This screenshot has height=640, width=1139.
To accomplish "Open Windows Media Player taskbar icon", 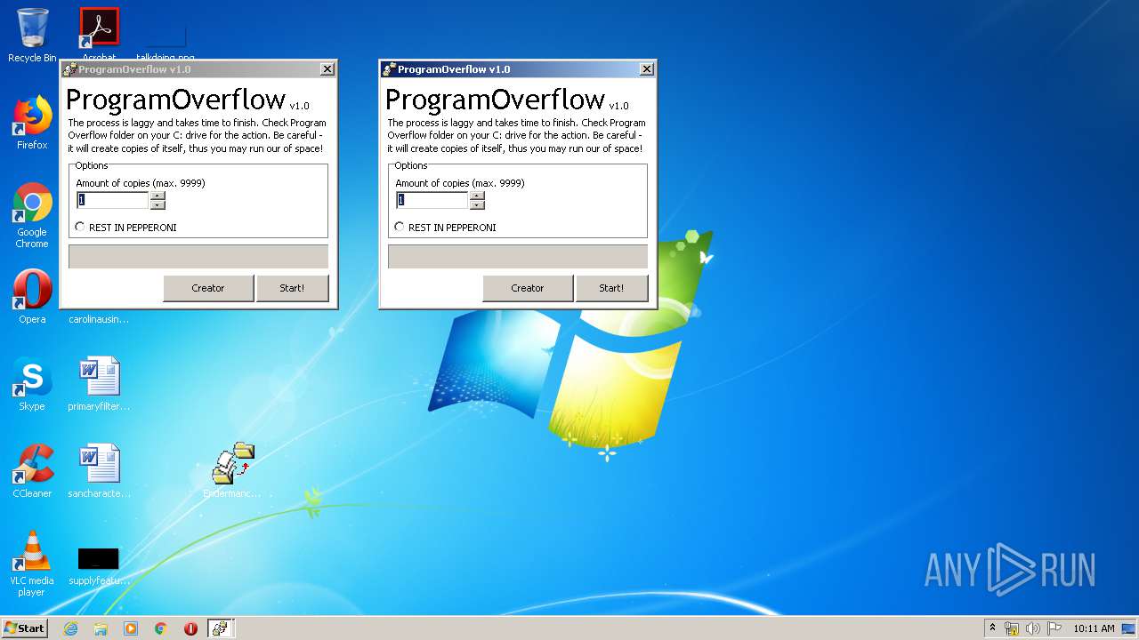I will (x=131, y=628).
